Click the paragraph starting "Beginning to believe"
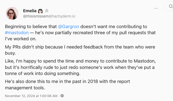The width and height of the screenshot is (173, 101). tap(80, 33)
